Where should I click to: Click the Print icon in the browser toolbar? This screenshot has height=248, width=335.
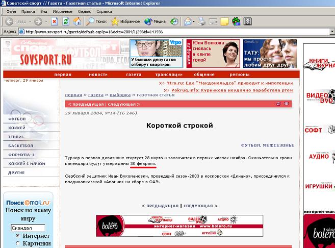(201, 21)
